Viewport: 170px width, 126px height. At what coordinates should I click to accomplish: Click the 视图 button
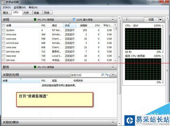coord(151,20)
